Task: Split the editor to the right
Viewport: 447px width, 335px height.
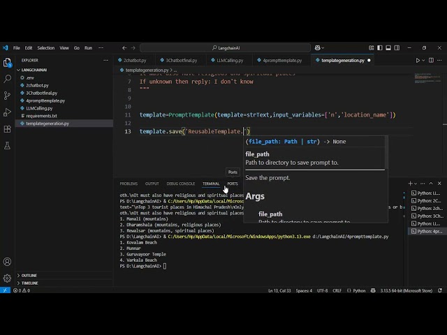Action: point(431,61)
